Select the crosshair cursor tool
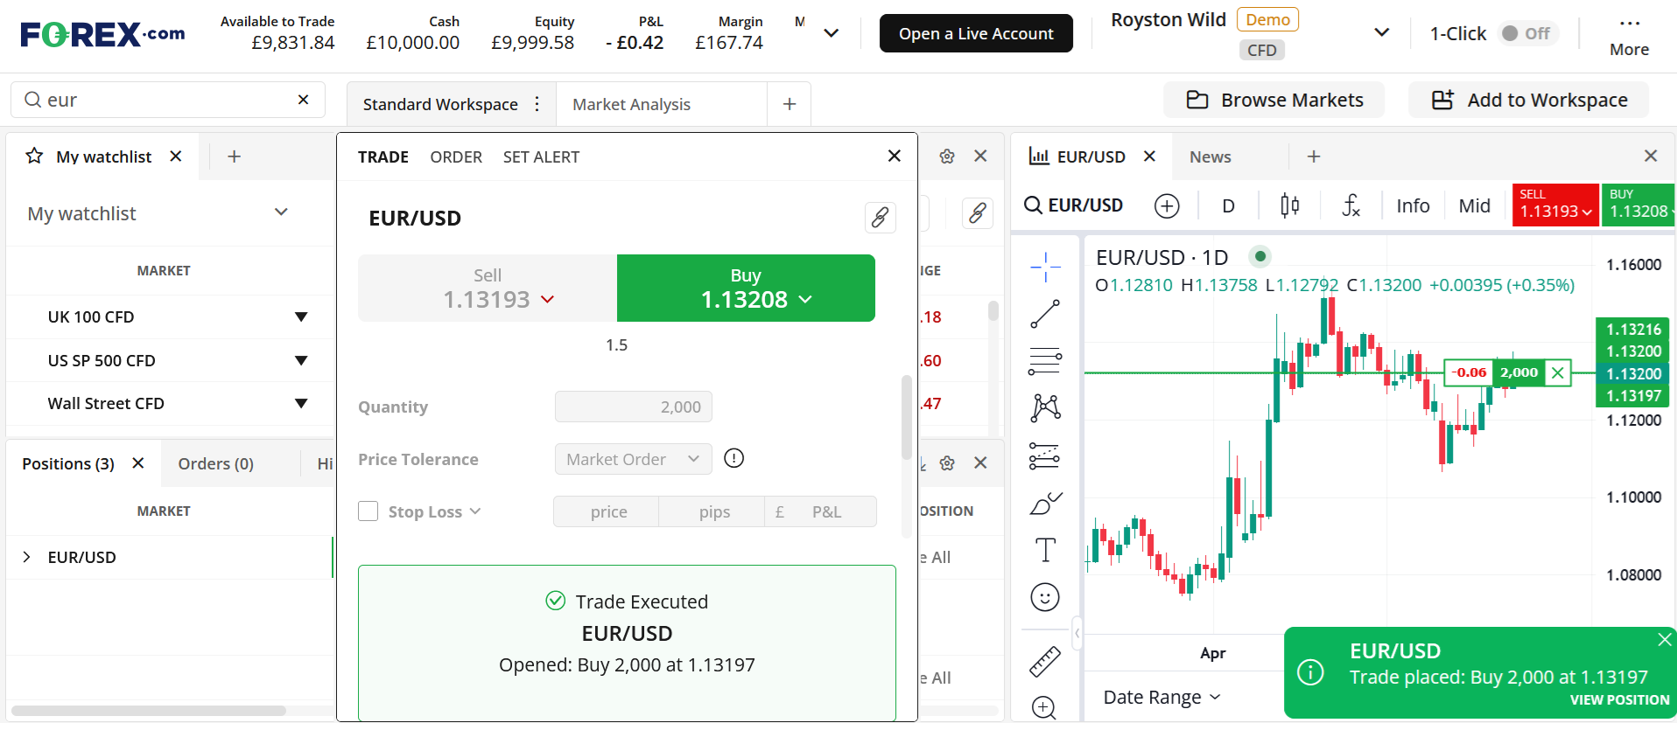The image size is (1677, 730). point(1045,267)
